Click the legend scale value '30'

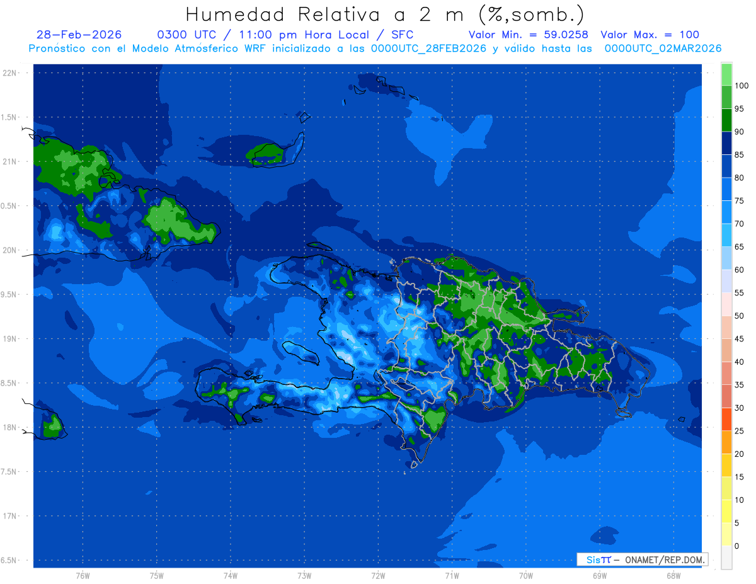[739, 408]
